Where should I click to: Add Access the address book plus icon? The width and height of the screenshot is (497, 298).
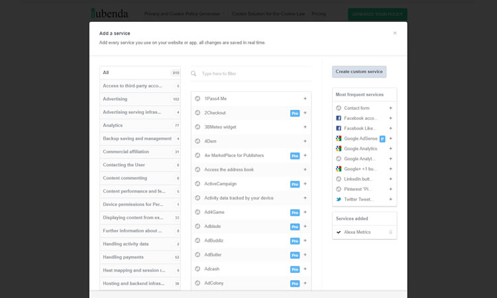pyautogui.click(x=305, y=170)
